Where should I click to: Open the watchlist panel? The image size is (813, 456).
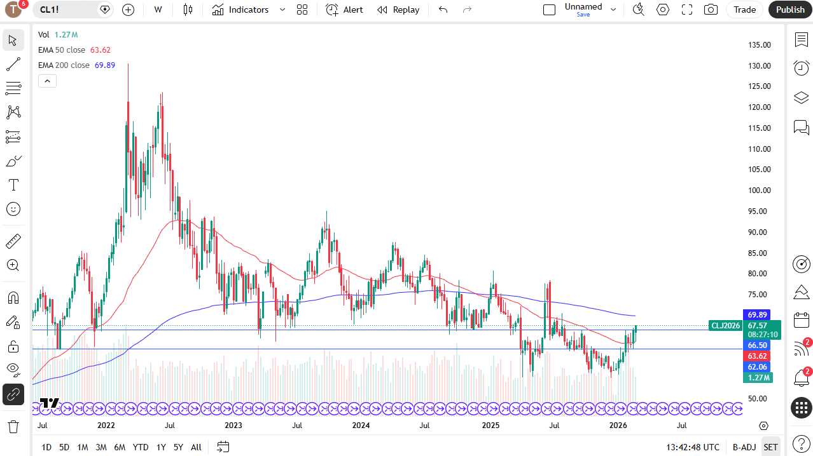[x=801, y=39]
